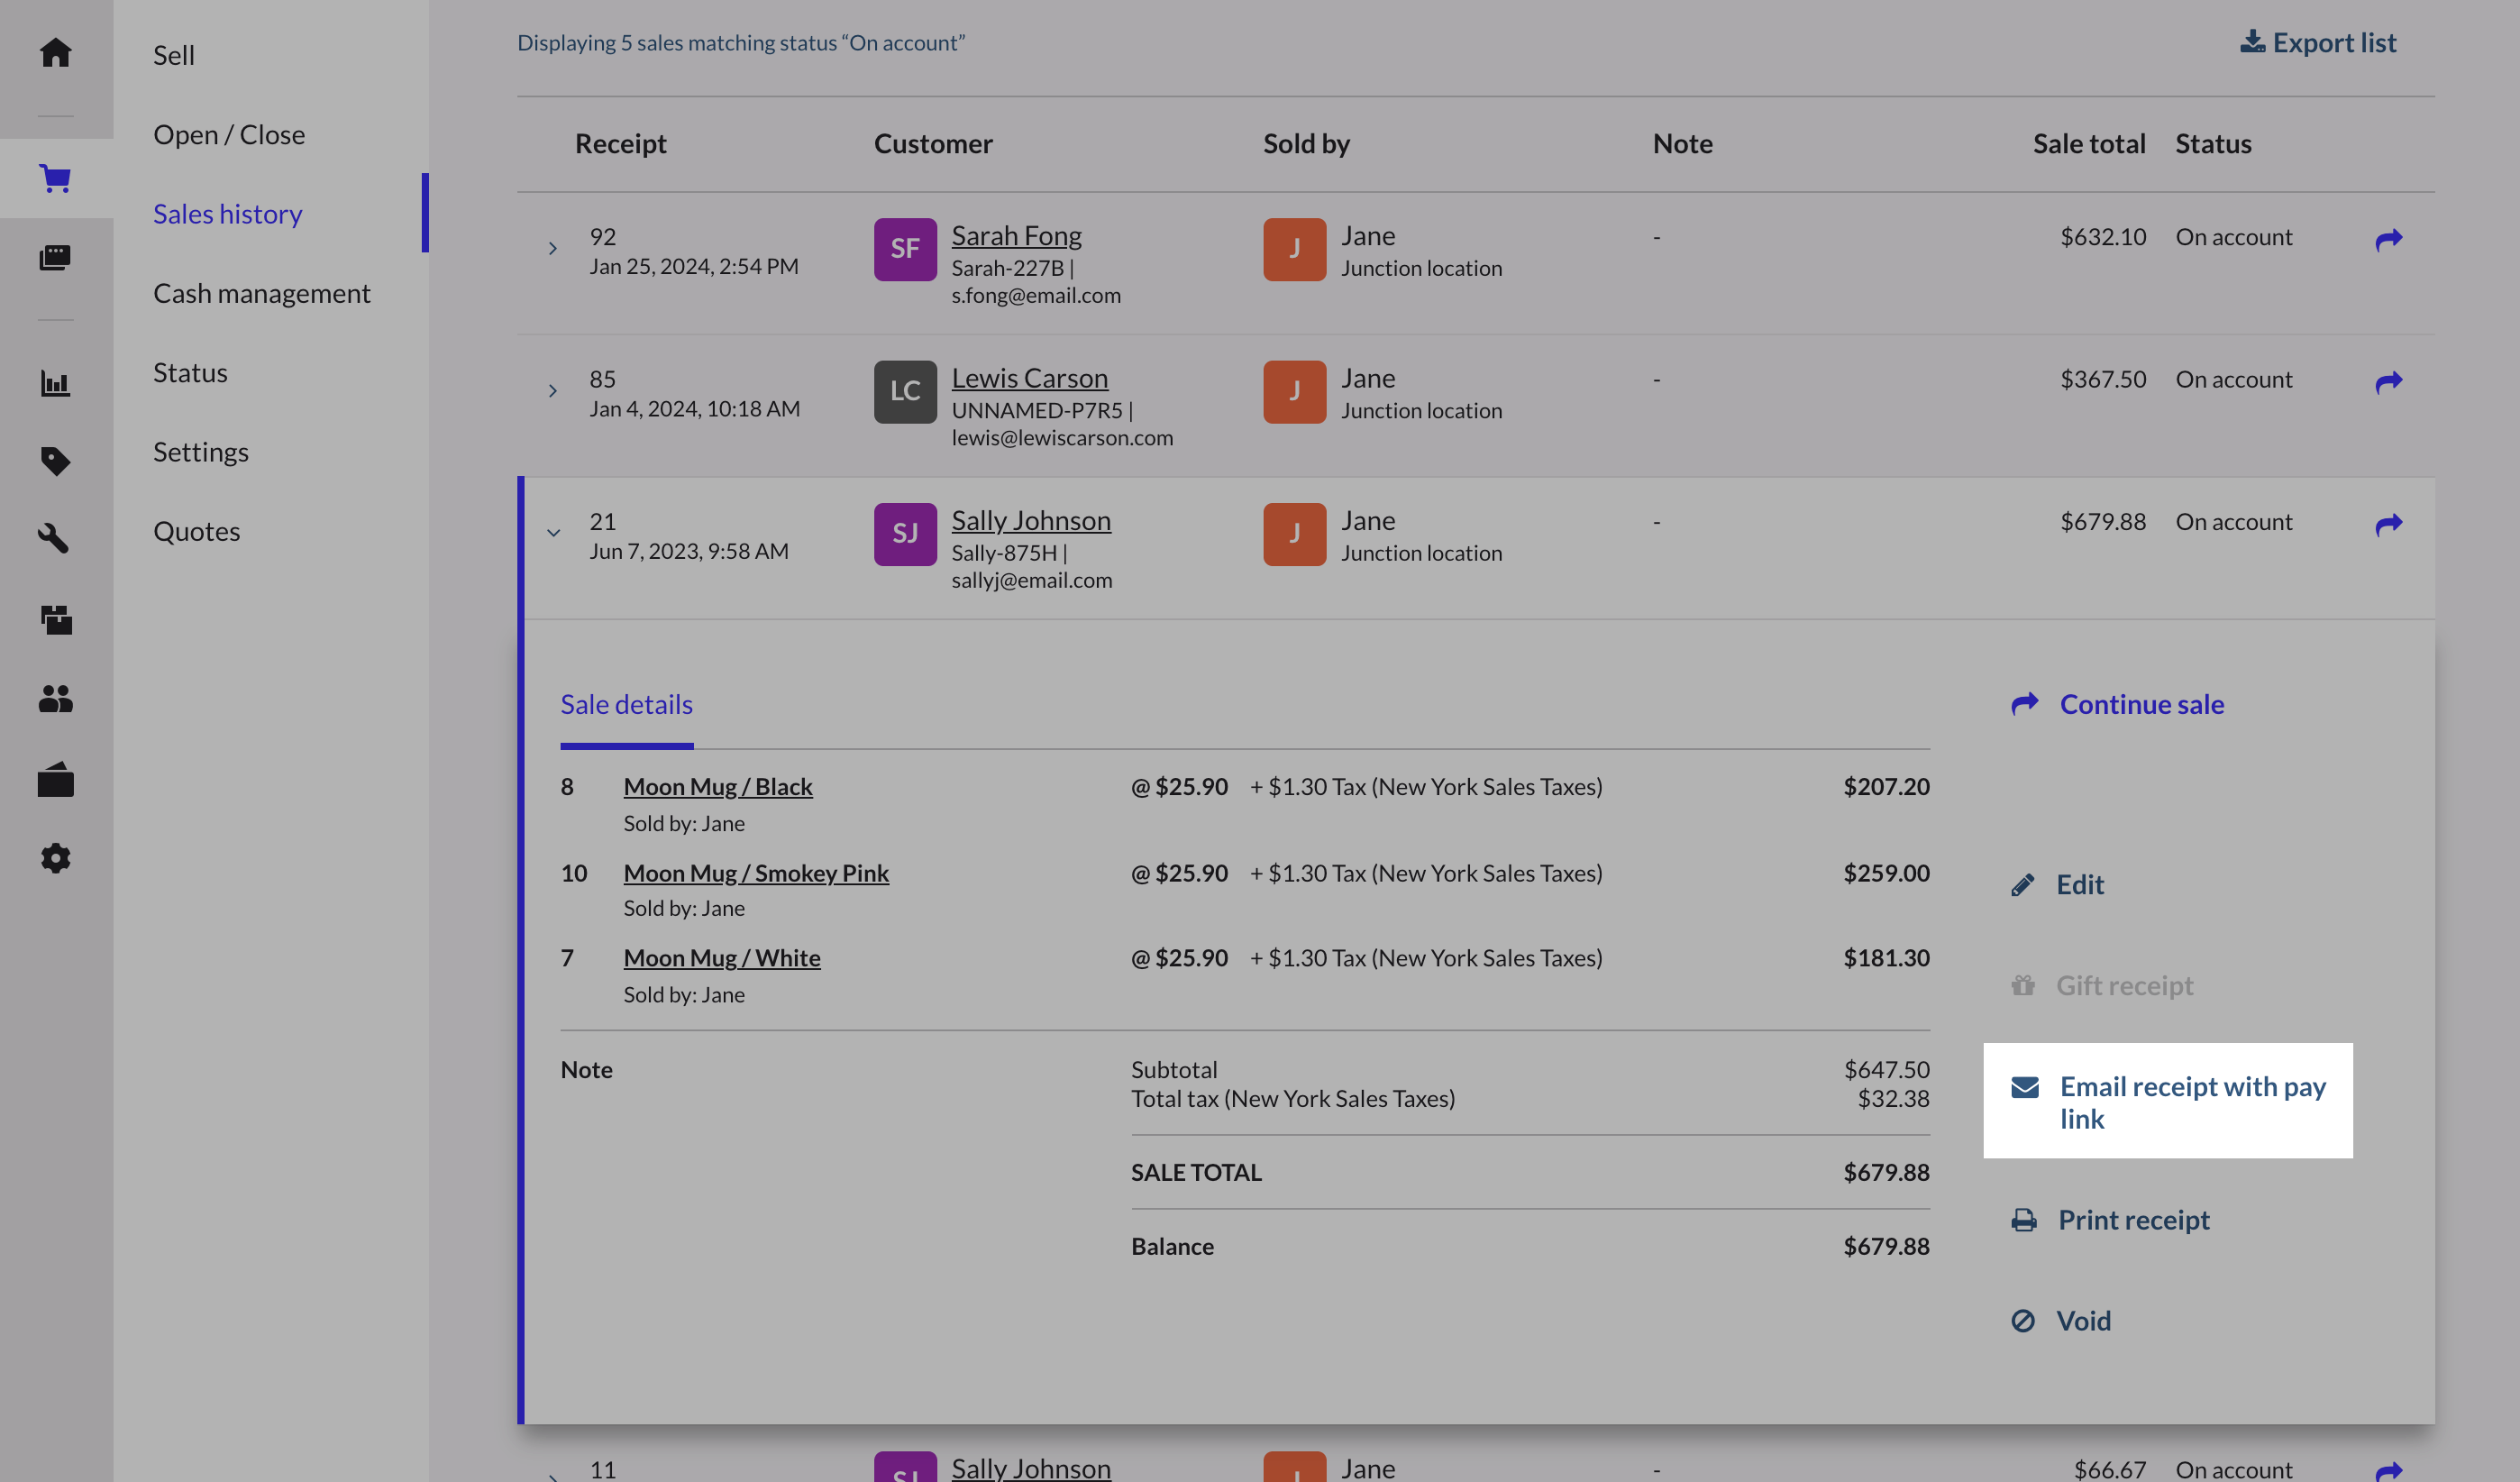The width and height of the screenshot is (2520, 1482).
Task: Click Export list
Action: [2318, 43]
